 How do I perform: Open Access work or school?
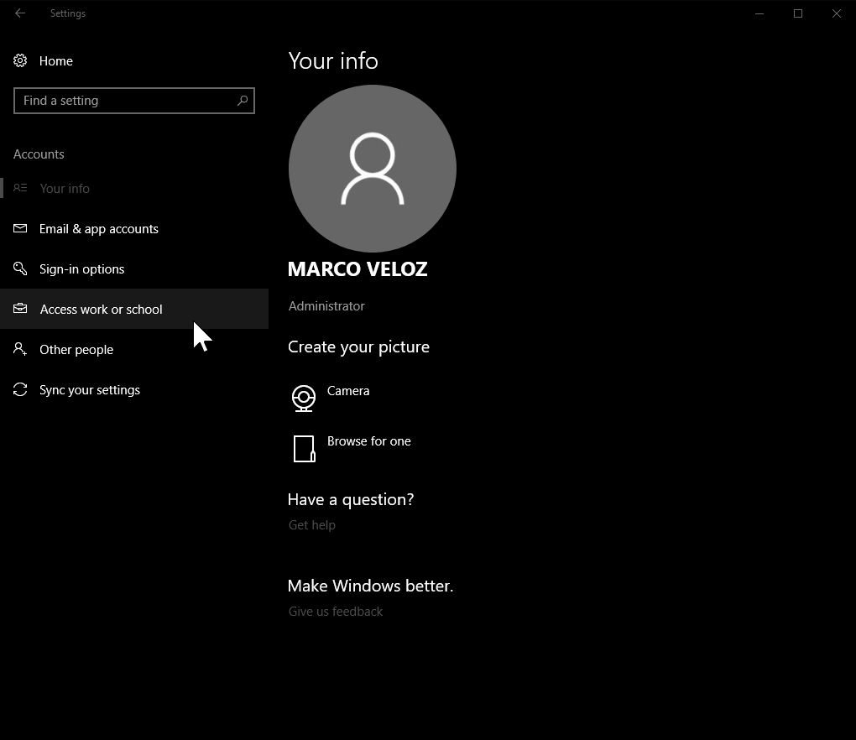(101, 309)
